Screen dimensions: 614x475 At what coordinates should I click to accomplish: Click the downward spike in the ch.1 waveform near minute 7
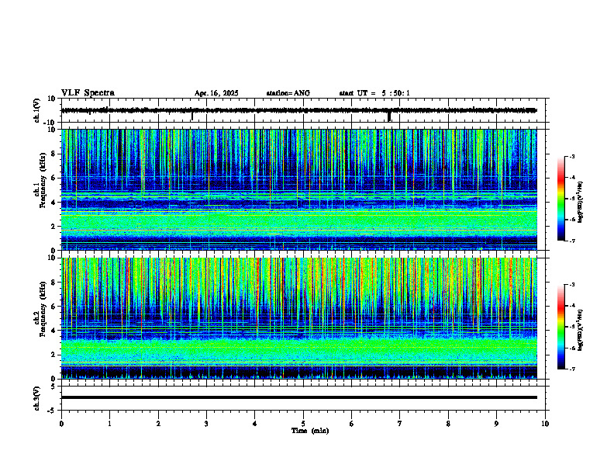click(389, 116)
